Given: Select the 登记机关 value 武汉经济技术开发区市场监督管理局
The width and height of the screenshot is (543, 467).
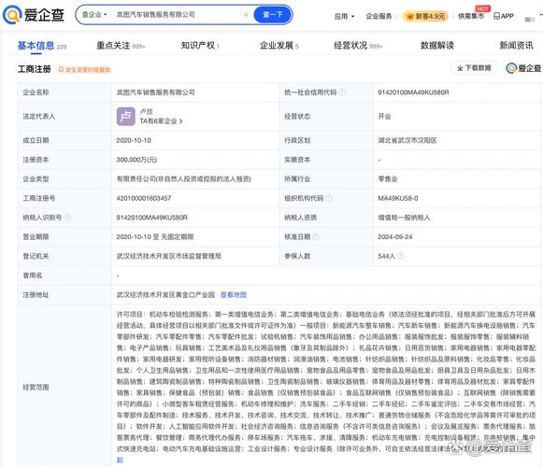Looking at the screenshot, I should (x=168, y=256).
